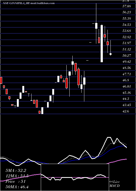This screenshot has height=191, width=136.
Task: Click the 5MA : 52.2 readout
Action: [16, 171]
